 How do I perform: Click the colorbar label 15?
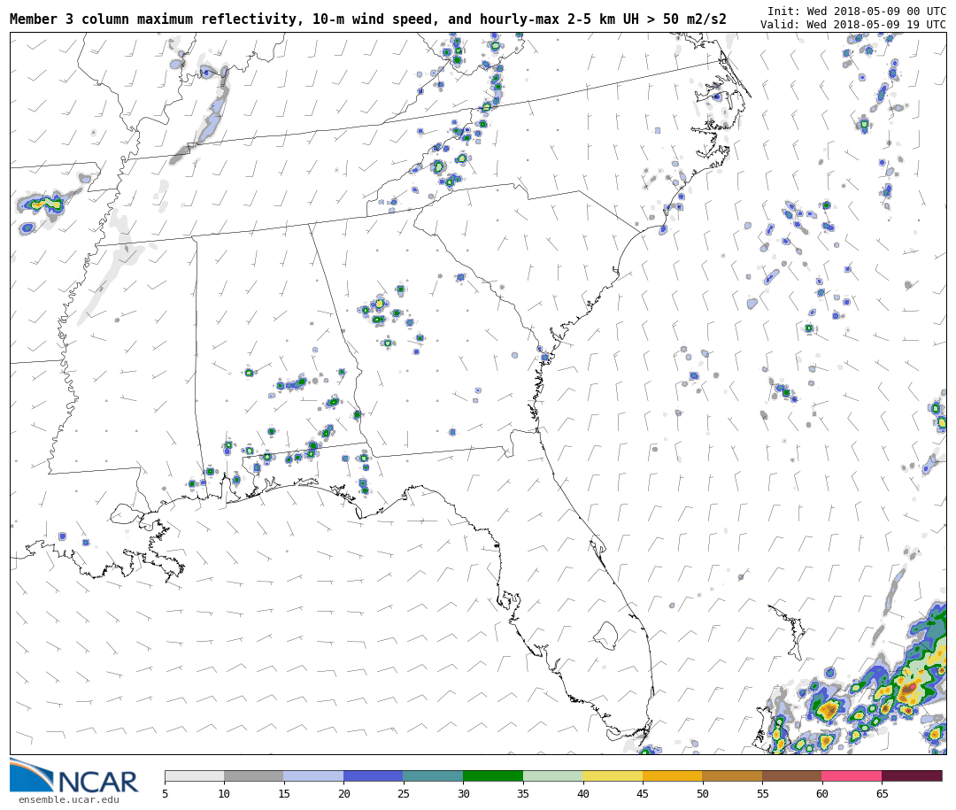coord(284,793)
